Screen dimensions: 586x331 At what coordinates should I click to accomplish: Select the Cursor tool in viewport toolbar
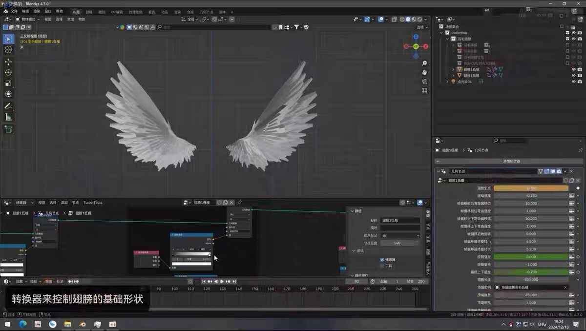click(8, 49)
